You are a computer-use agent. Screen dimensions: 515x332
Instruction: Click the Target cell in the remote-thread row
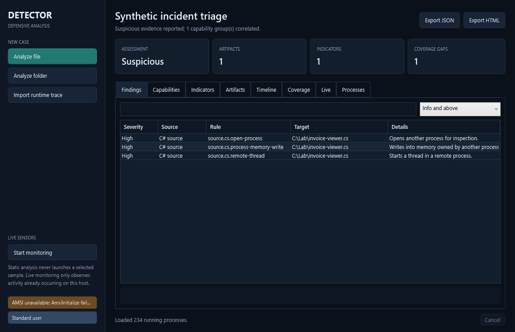click(x=339, y=156)
